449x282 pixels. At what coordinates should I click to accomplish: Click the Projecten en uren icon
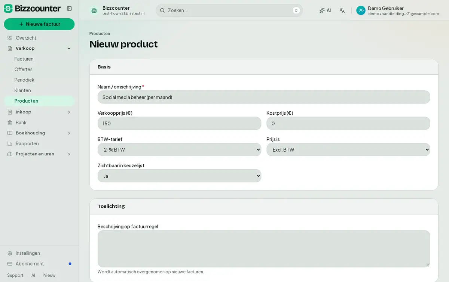pos(10,154)
